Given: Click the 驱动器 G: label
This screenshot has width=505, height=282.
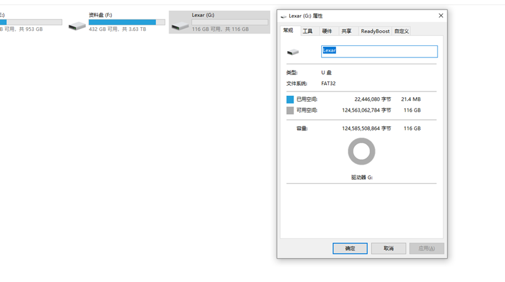Looking at the screenshot, I should 362,177.
